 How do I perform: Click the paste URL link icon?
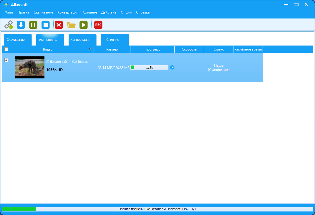(x=9, y=25)
